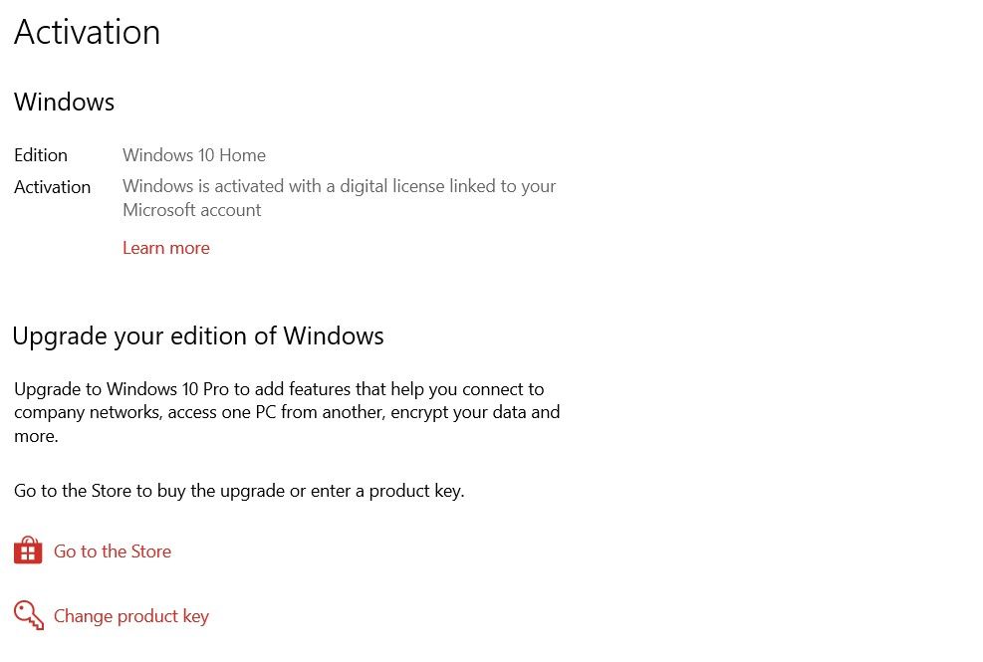Click the "Windows is activated" status words
The image size is (983, 662).
(203, 186)
